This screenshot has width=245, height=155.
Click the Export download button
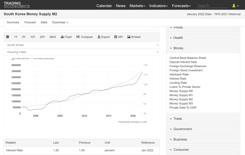click(104, 37)
